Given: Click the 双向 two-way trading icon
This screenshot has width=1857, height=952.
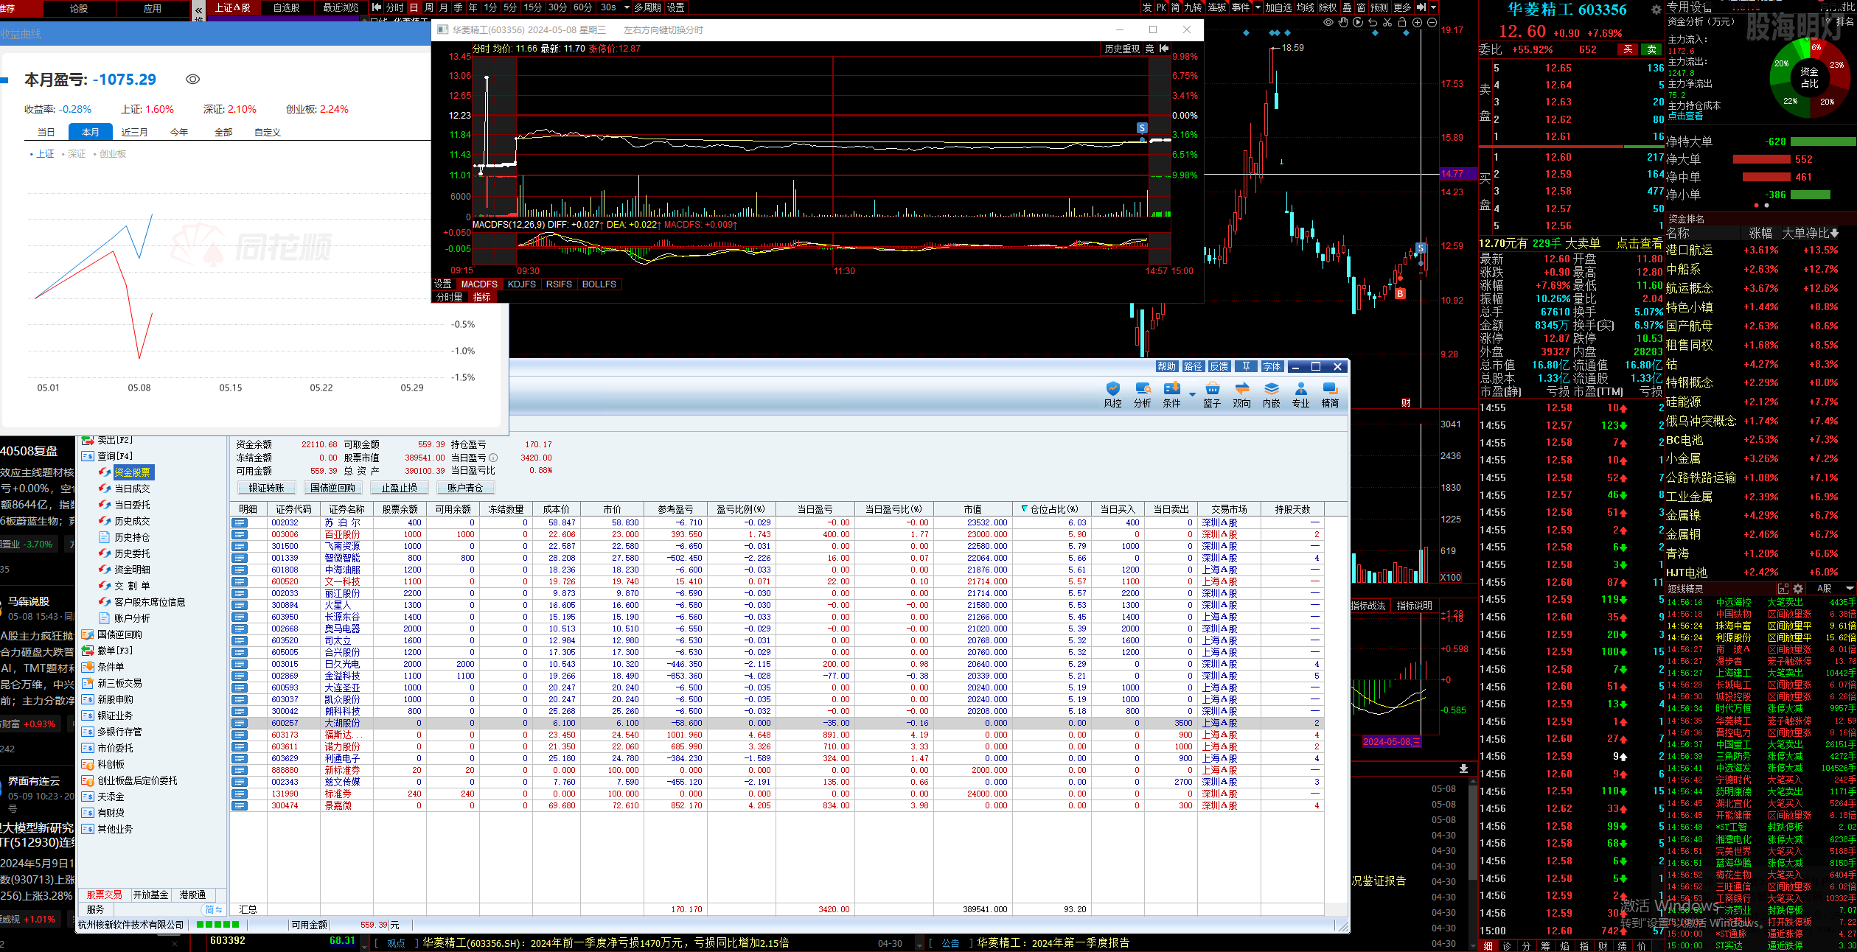Looking at the screenshot, I should (x=1241, y=395).
